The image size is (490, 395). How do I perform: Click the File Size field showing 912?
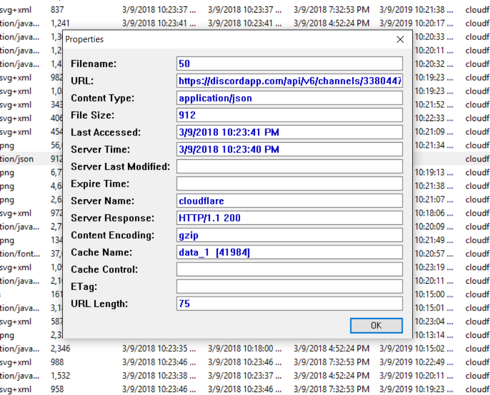pyautogui.click(x=289, y=115)
